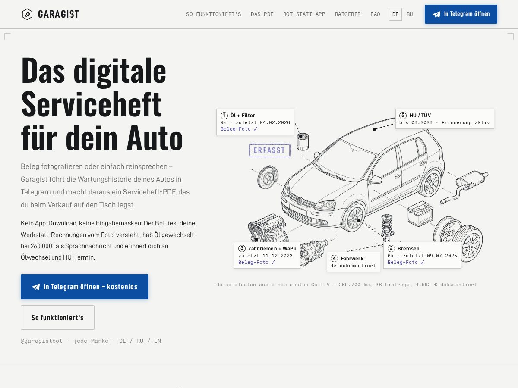This screenshot has height=388, width=518.
Task: Click '4× dokumentiert' text
Action: pos(353,266)
